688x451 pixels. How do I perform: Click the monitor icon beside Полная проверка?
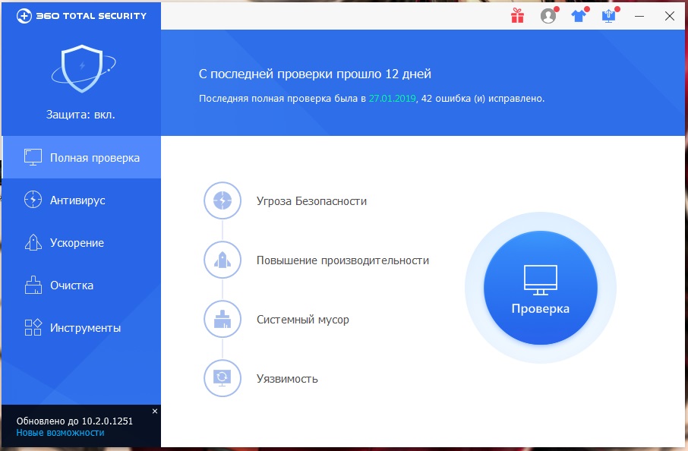coord(33,157)
